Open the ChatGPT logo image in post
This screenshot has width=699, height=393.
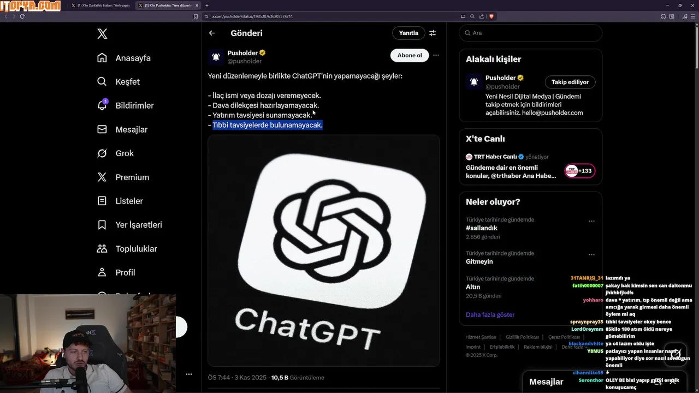pos(323,251)
